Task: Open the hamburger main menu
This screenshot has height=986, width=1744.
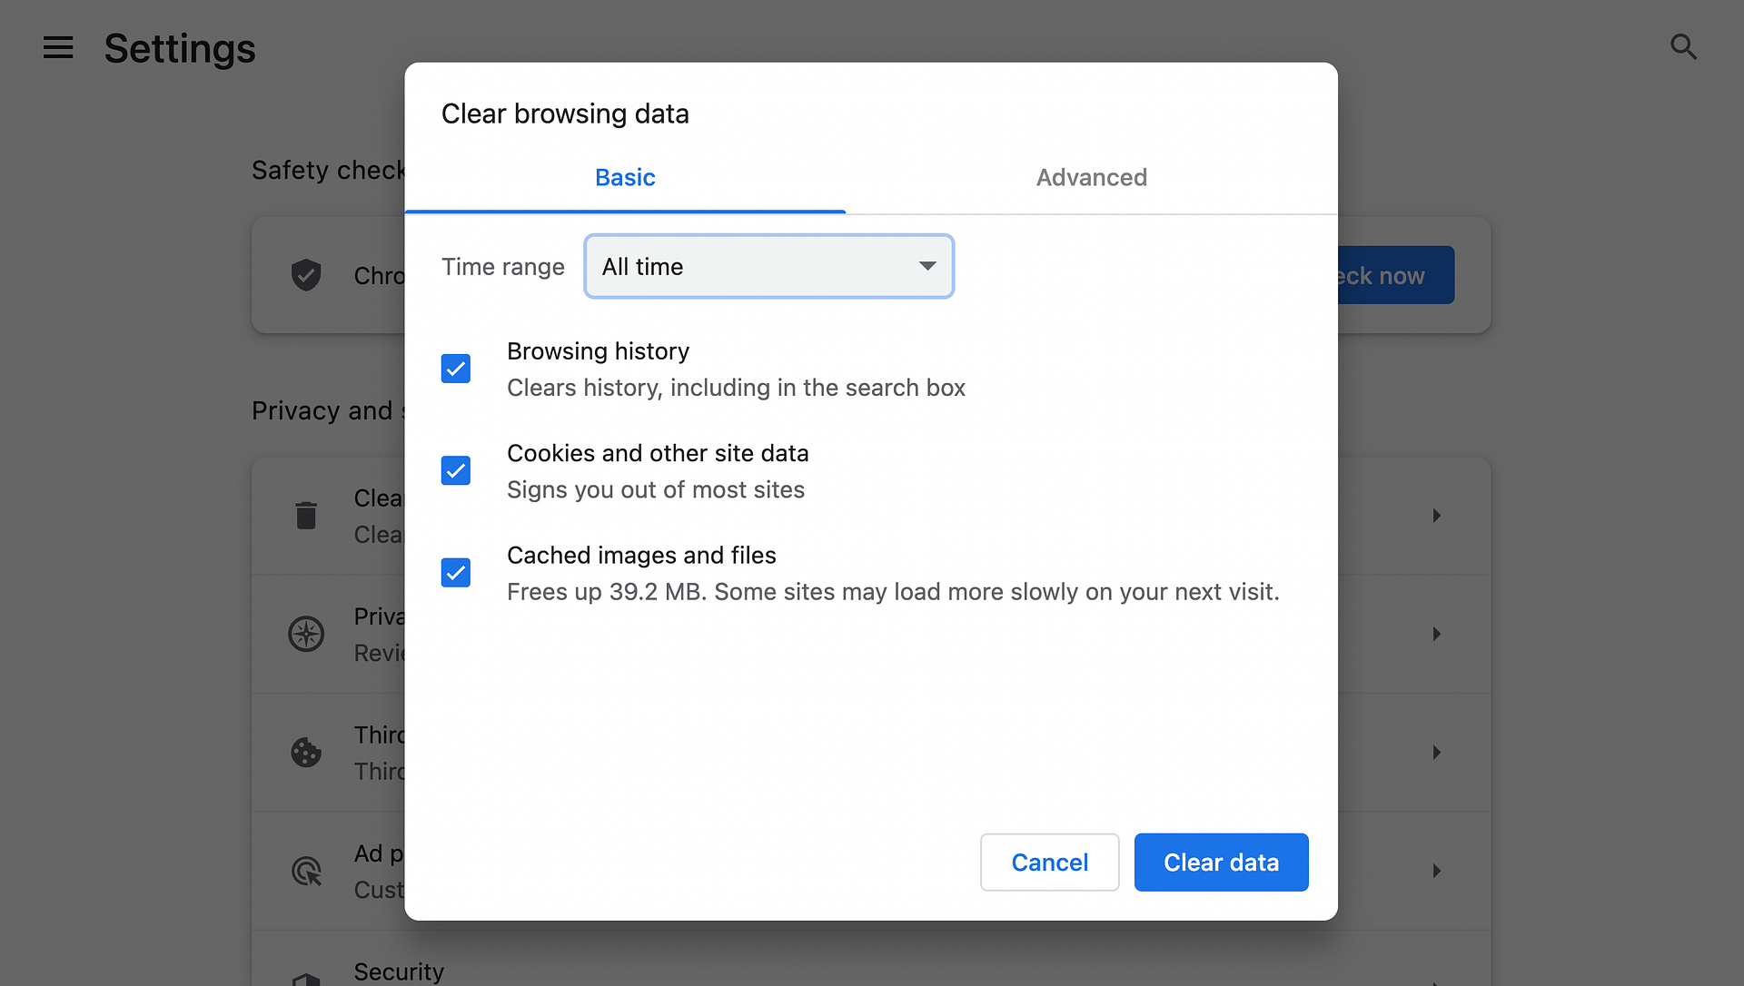Action: tap(58, 47)
